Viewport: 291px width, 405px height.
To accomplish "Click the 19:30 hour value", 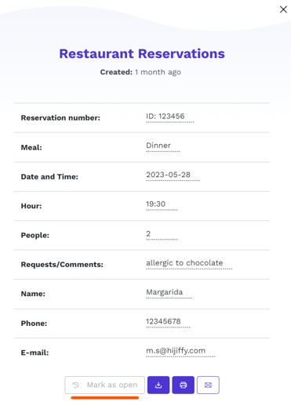I will (x=162, y=204).
